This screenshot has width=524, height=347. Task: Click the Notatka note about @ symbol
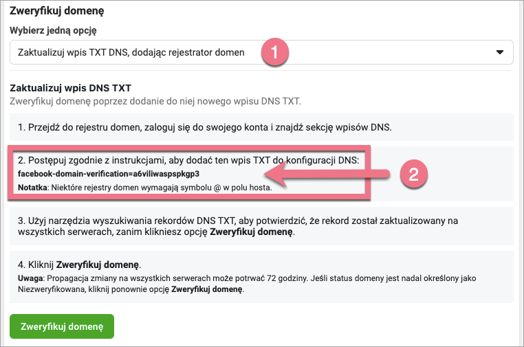144,186
